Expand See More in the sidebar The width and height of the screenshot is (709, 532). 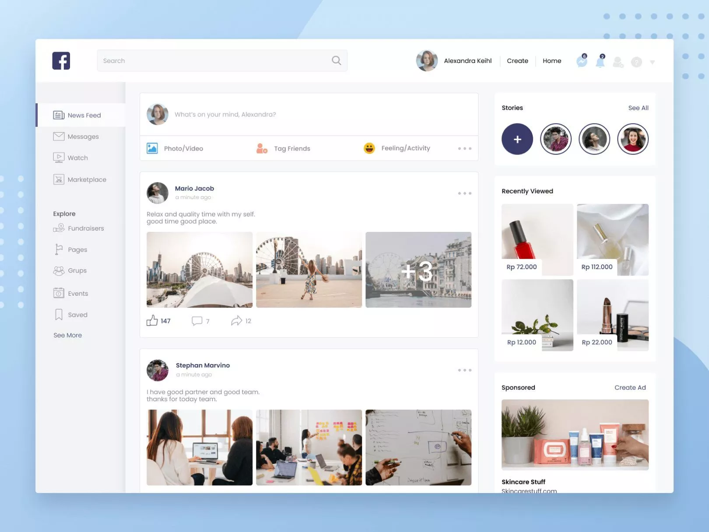[x=67, y=335]
